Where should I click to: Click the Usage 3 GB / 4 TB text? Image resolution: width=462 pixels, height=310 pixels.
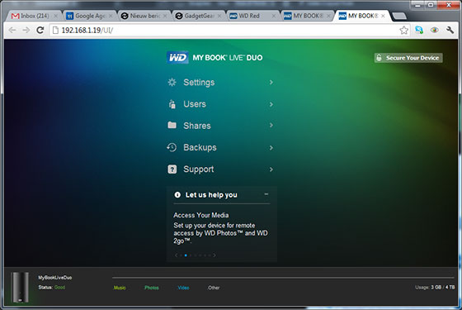pos(435,287)
